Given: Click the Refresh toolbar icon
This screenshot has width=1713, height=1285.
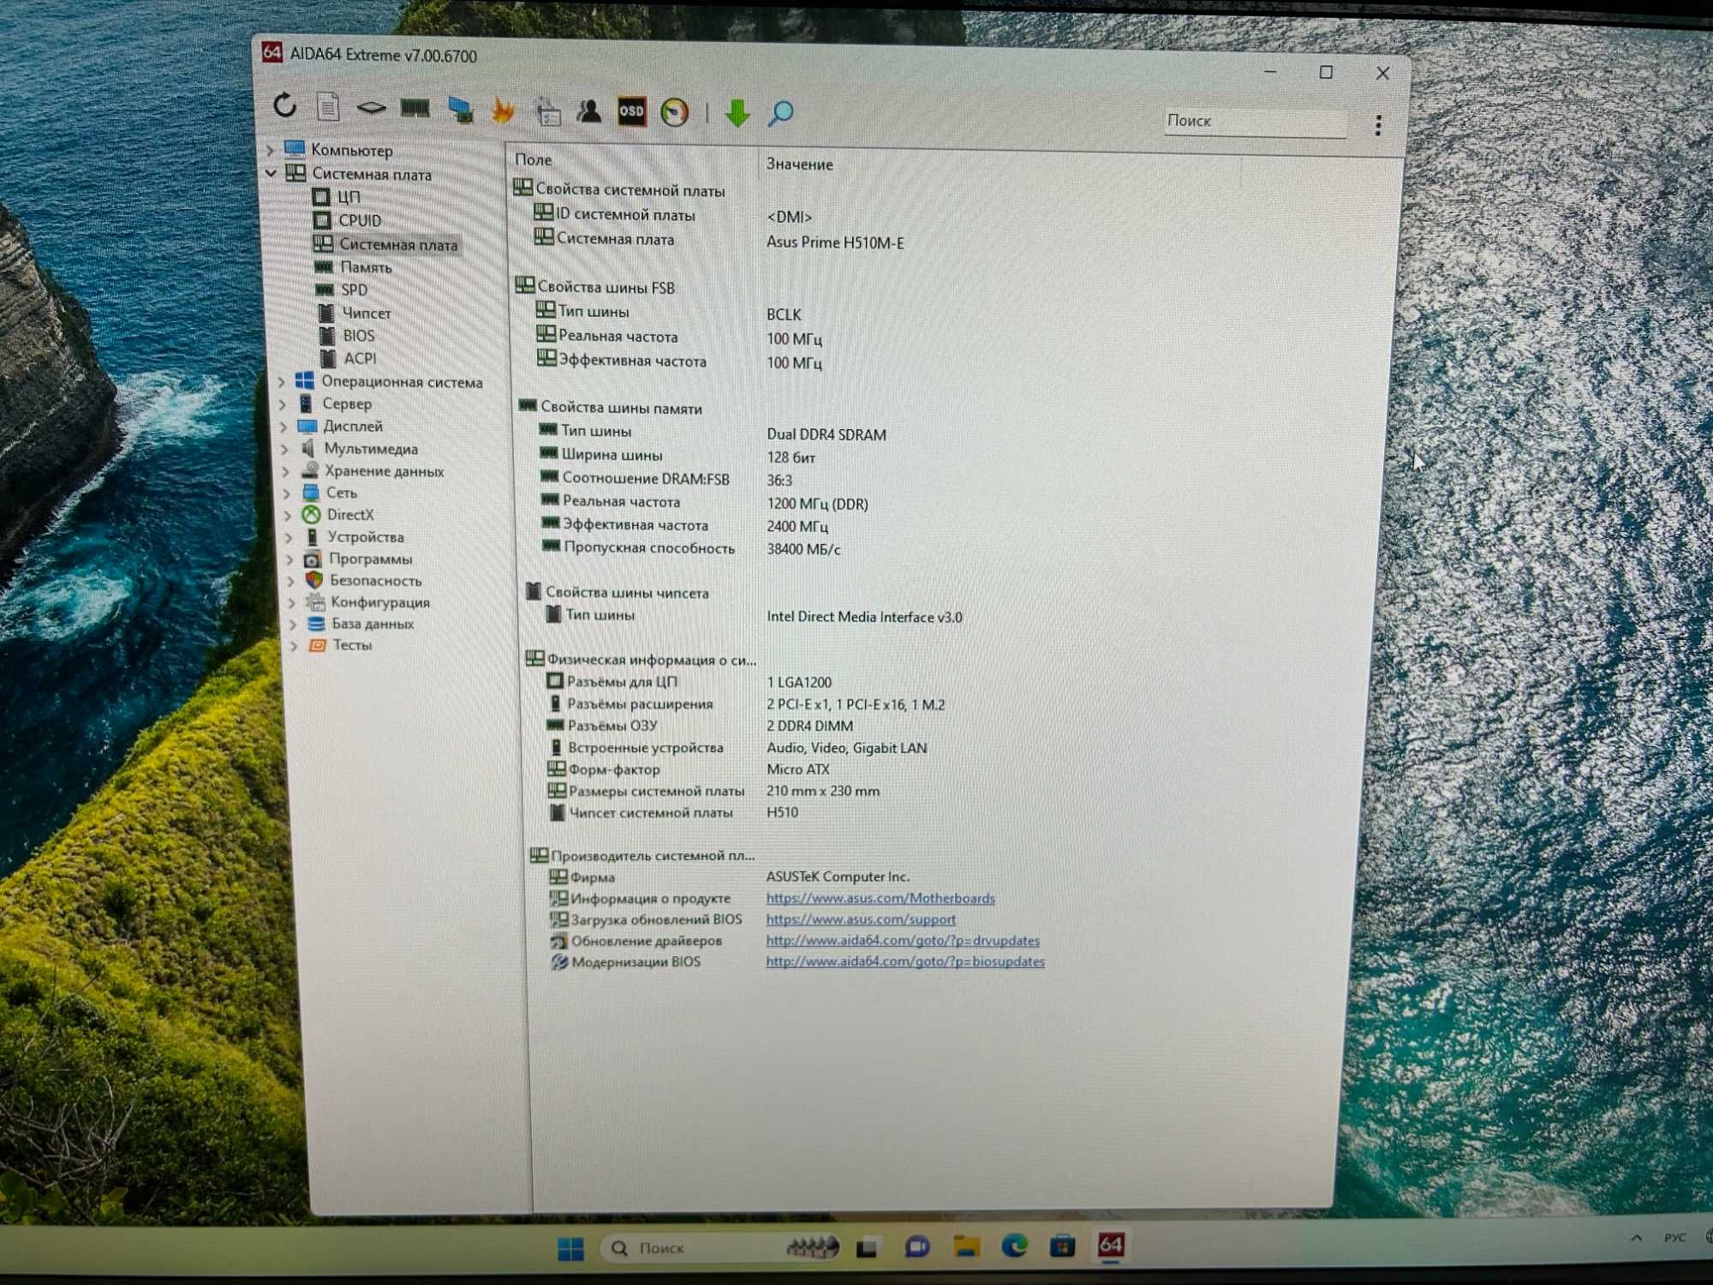Looking at the screenshot, I should click(284, 106).
